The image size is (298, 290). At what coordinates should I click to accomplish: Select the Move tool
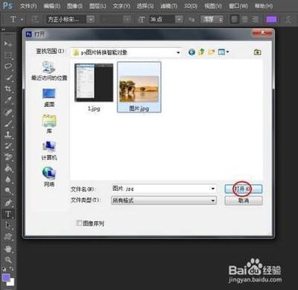pyautogui.click(x=8, y=44)
